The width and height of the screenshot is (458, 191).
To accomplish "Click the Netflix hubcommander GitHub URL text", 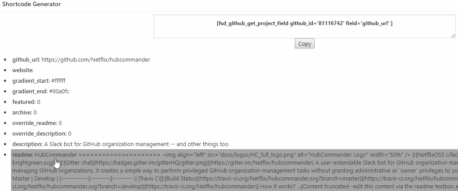I will 96,59.
